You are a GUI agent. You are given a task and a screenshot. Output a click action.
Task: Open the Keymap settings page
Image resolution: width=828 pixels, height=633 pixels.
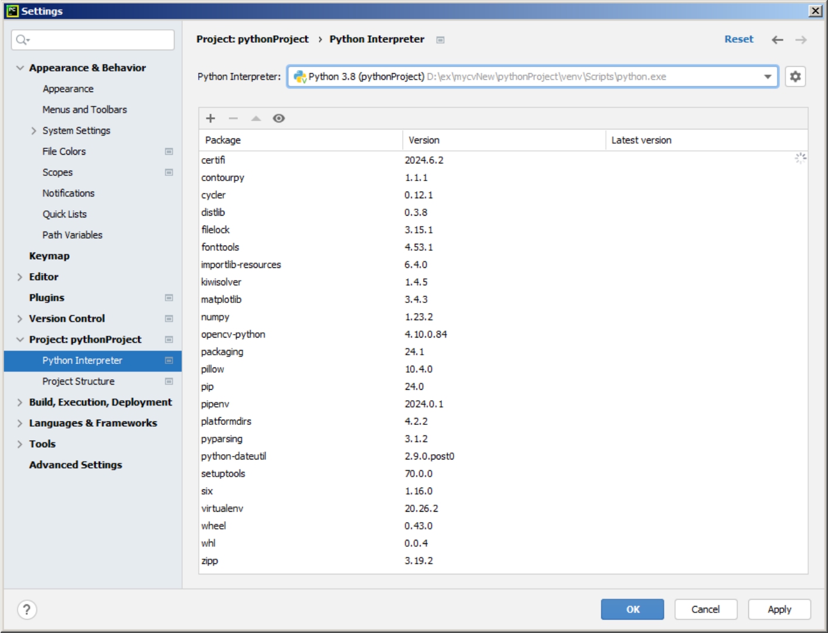point(49,256)
